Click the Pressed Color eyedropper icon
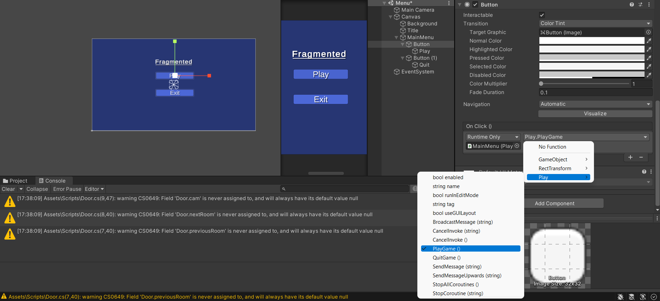Viewport: 660px width, 301px height. coord(649,58)
